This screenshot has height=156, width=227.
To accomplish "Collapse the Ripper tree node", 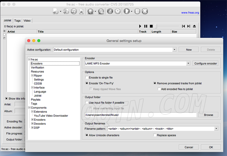I will 33,75.
